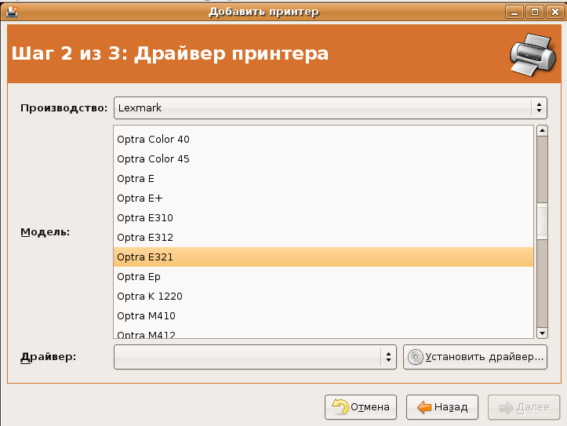Select Optra Color 45 in model list
The image size is (567, 426).
pos(323,158)
